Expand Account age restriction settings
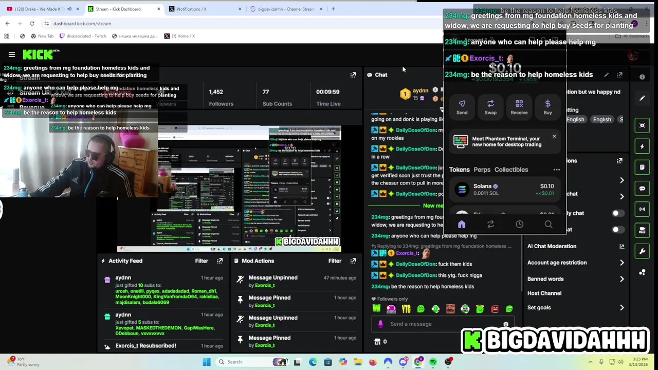Screen dimensions: 658x370 (x=622, y=263)
